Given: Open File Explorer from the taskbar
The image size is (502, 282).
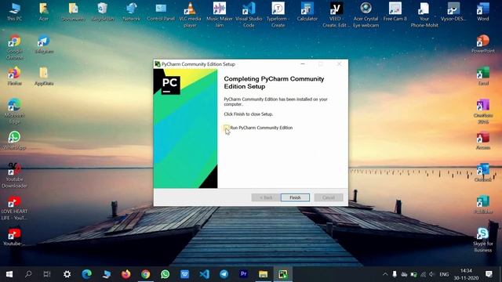Looking at the screenshot, I should [x=264, y=274].
